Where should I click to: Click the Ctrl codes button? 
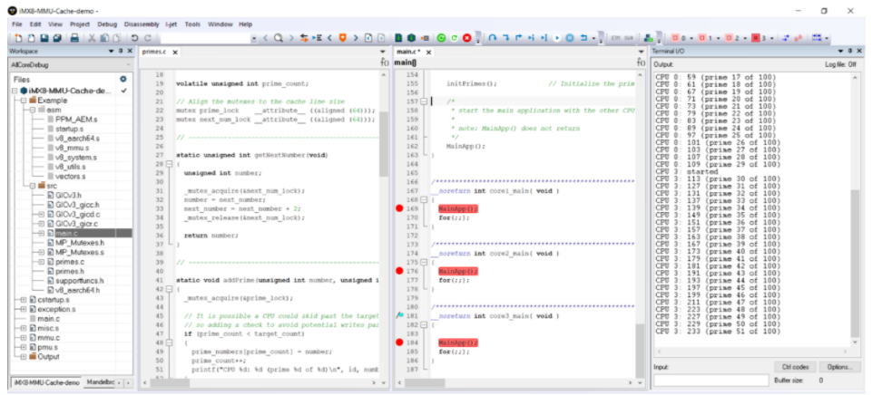(x=794, y=367)
